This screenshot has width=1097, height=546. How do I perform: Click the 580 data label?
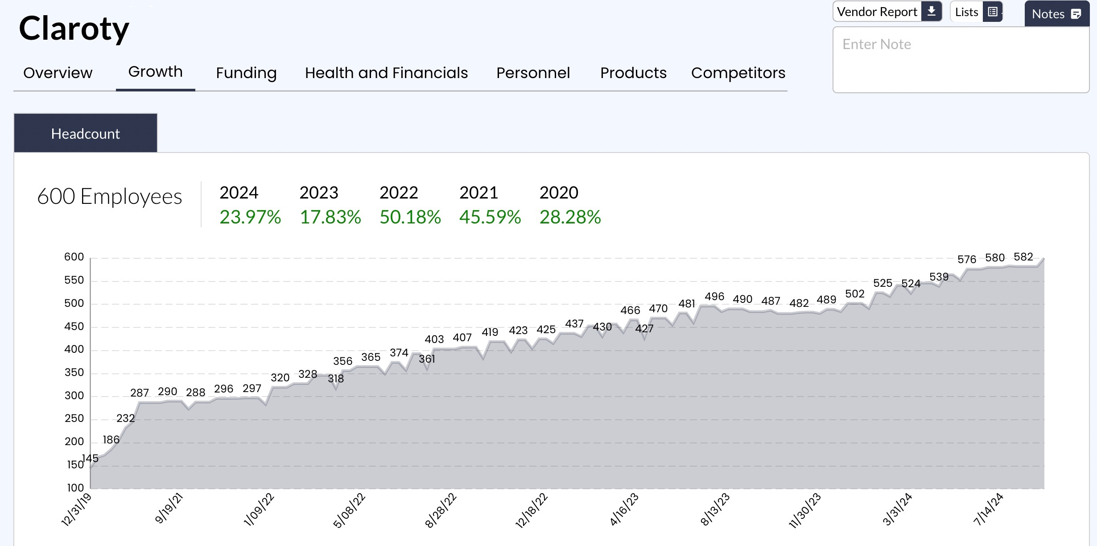point(995,258)
